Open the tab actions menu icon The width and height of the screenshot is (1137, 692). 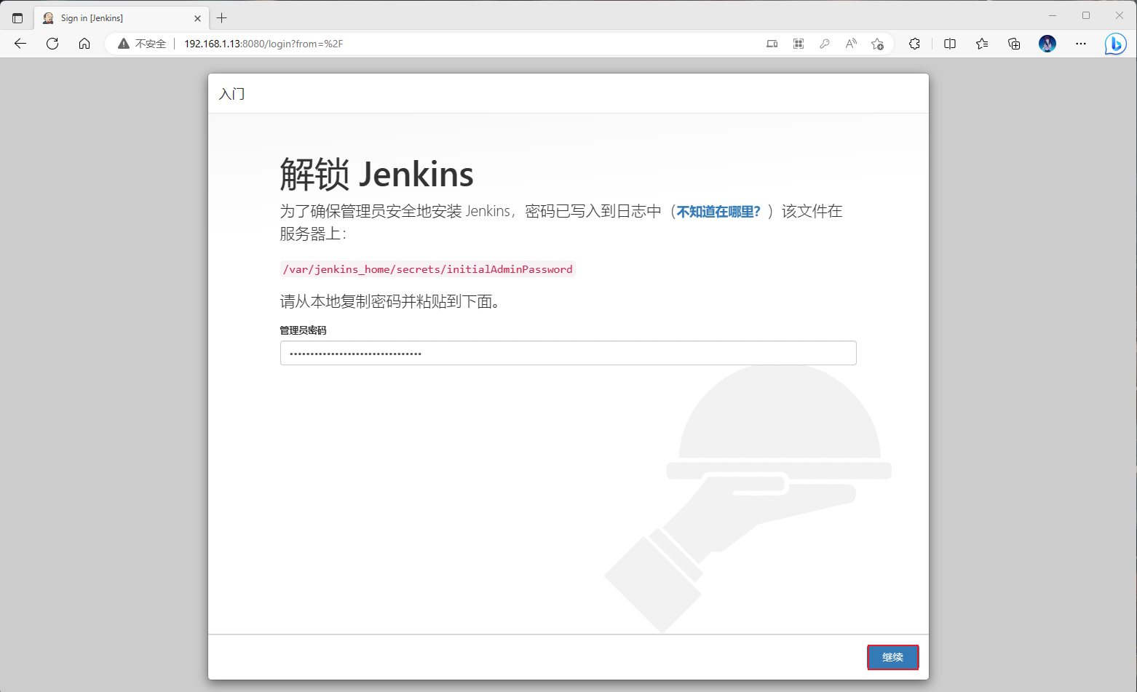pos(17,18)
